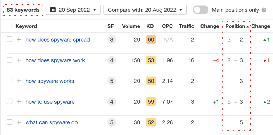Image resolution: width=273 pixels, height=135 pixels.
Task: Check the box for what can spyware do
Action: (10, 122)
